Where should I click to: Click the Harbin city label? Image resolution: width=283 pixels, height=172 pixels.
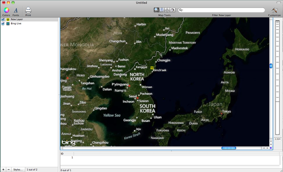(x=141, y=25)
